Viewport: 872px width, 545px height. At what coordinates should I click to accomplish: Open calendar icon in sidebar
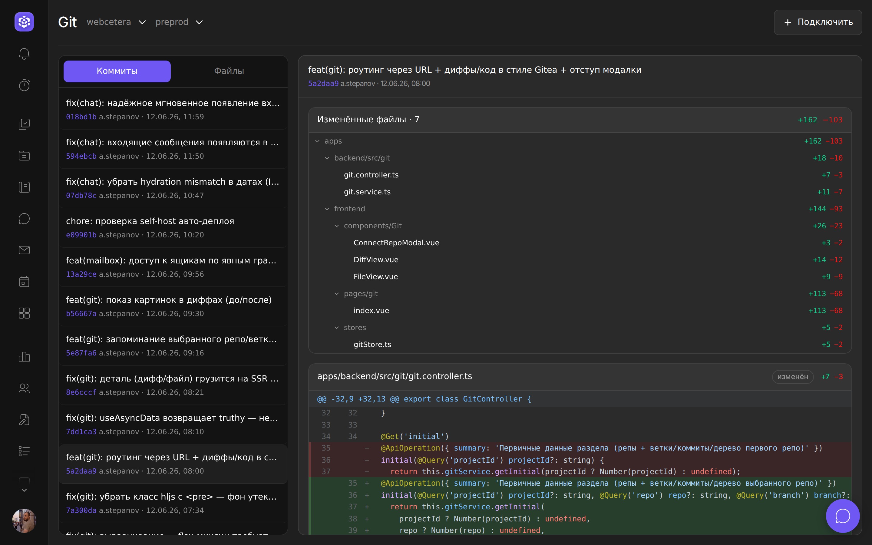[x=24, y=282]
